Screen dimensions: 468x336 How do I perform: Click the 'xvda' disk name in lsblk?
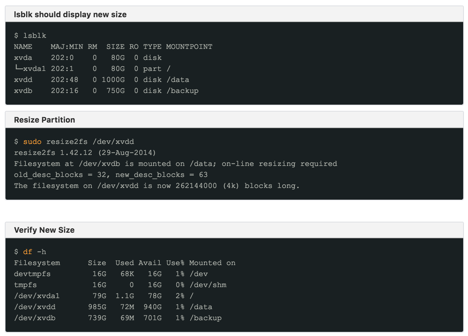23,57
